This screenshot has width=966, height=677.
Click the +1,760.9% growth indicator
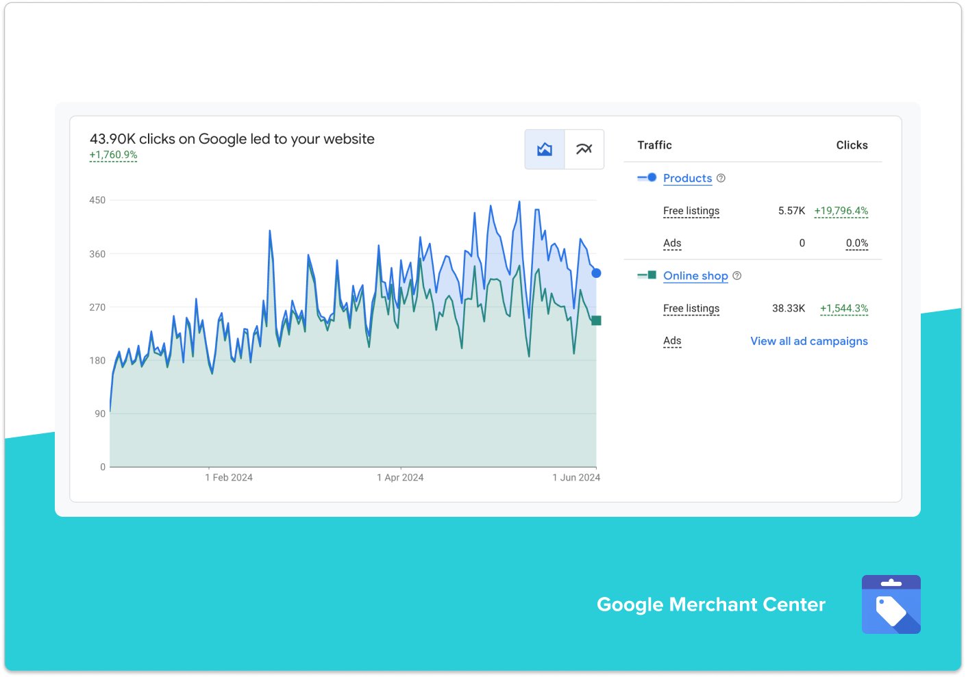[x=112, y=155]
